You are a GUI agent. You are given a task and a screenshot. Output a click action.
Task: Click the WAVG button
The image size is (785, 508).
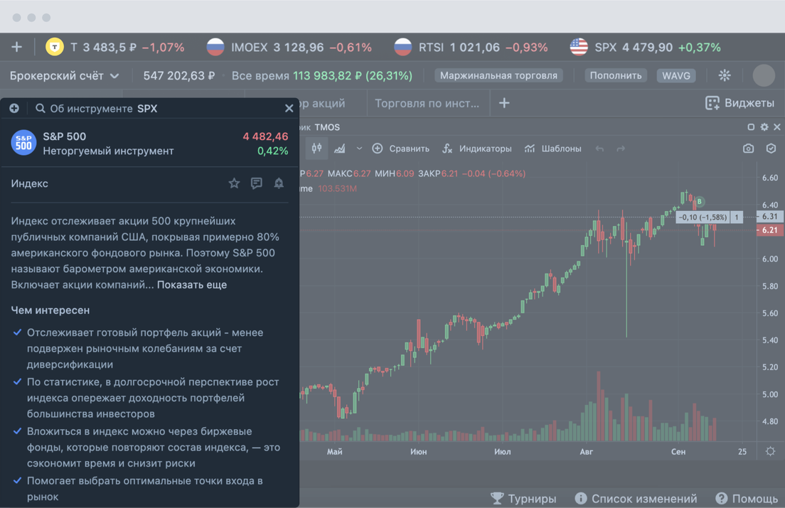[676, 75]
